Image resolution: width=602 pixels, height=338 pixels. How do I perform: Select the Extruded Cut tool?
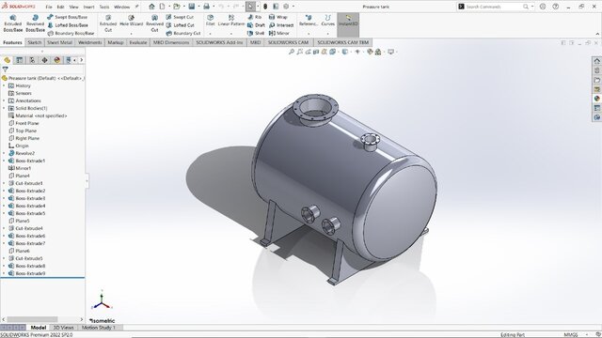[x=108, y=23]
